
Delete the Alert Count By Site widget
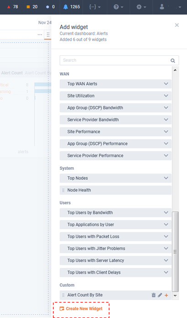pyautogui.click(x=154, y=295)
